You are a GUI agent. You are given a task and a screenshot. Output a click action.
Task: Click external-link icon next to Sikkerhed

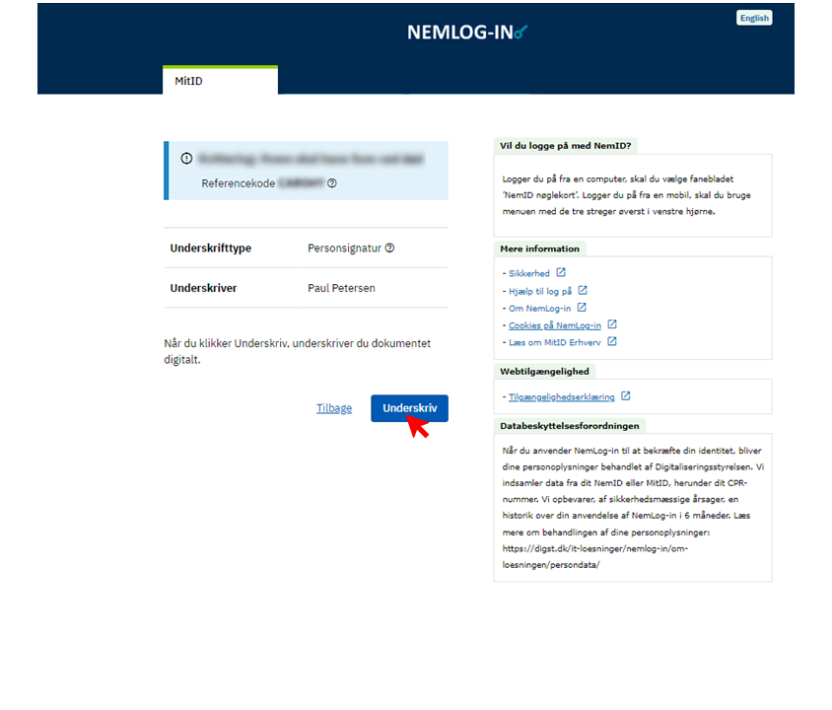coord(561,273)
